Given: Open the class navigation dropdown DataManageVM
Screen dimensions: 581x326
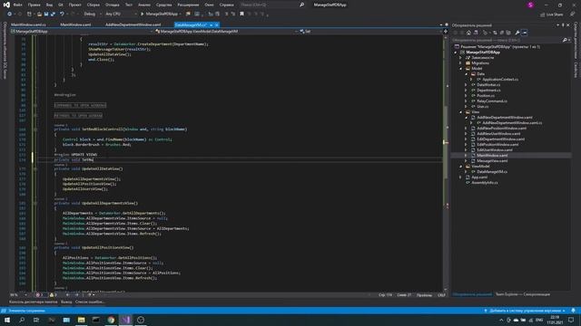Looking at the screenshot, I should pyautogui.click(x=225, y=32).
